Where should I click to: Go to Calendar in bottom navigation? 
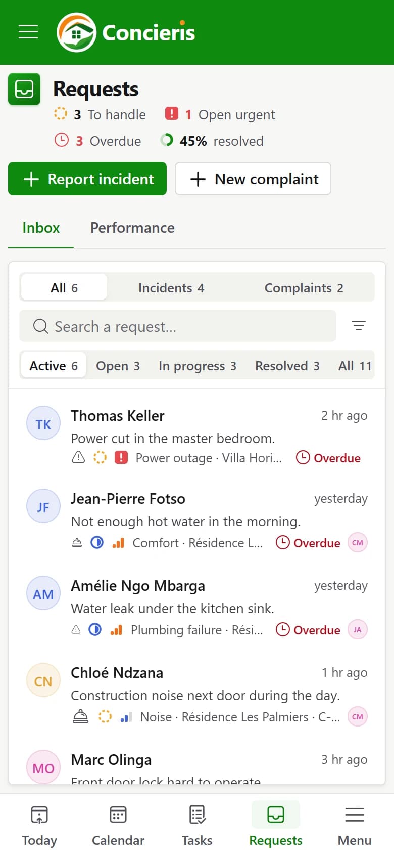[x=118, y=826]
